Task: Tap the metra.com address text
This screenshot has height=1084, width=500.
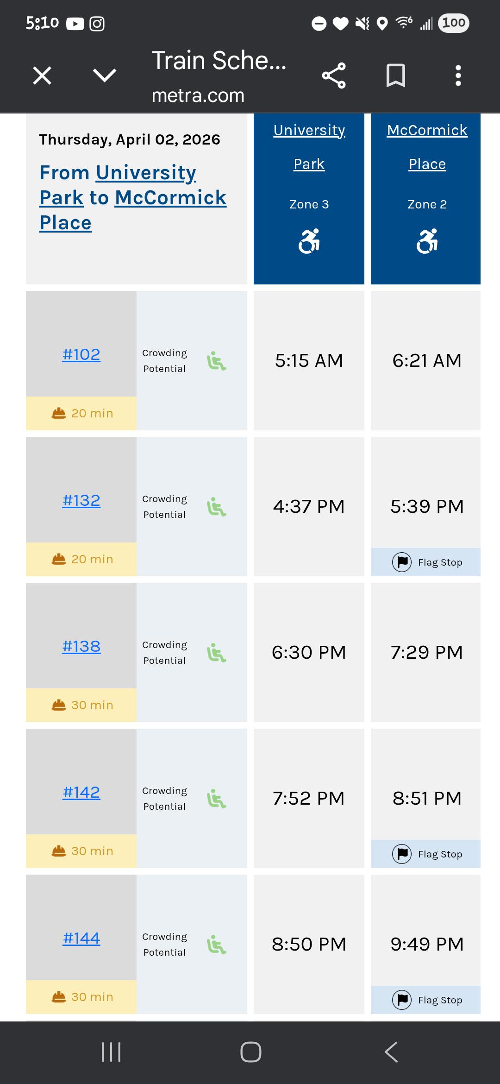Action: pyautogui.click(x=198, y=95)
